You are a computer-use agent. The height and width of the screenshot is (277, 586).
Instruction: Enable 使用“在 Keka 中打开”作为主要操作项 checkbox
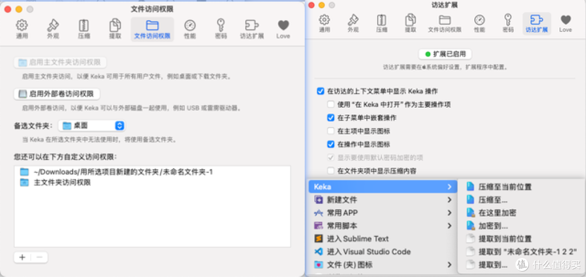(x=330, y=105)
